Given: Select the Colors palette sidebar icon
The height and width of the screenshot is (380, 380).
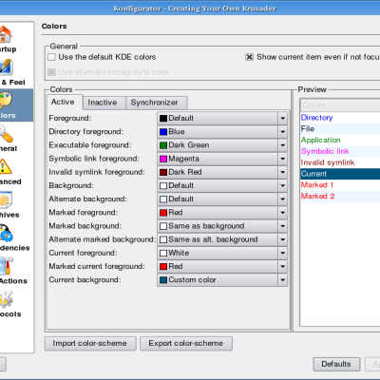Looking at the screenshot, I should click(6, 101).
